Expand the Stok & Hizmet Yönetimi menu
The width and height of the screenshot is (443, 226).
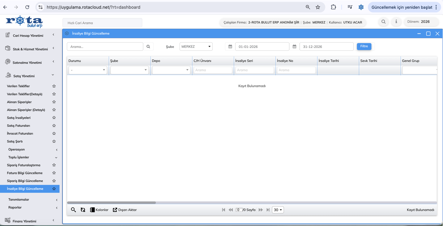tap(30, 49)
